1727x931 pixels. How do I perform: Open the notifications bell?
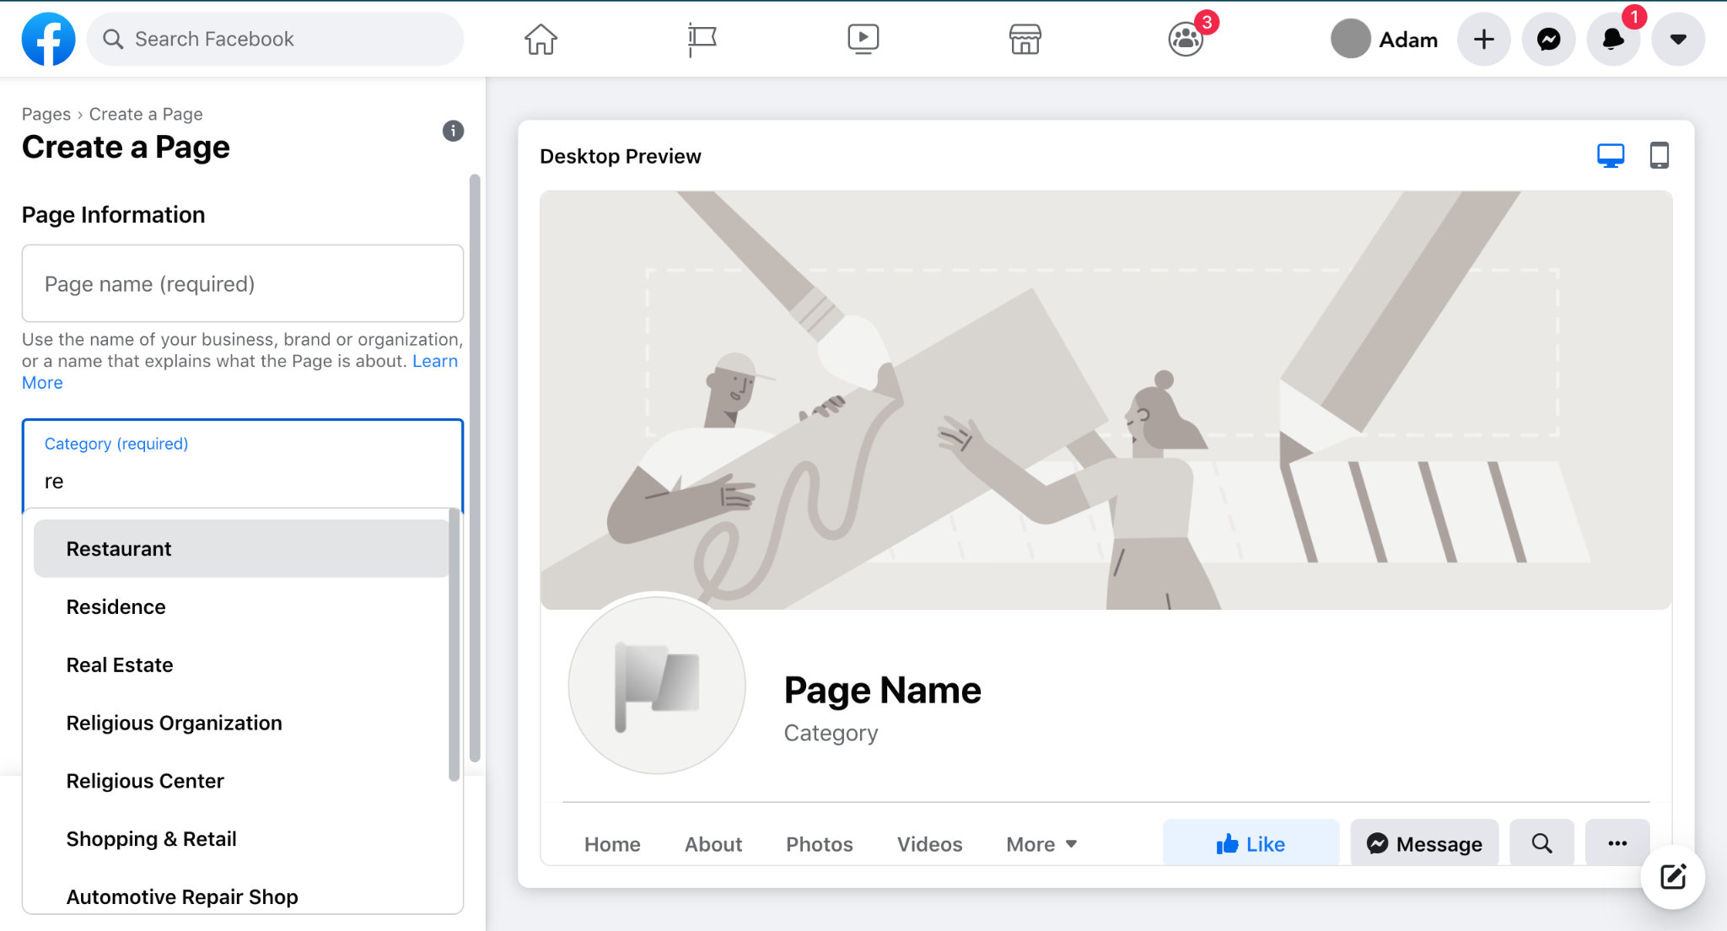click(x=1612, y=39)
